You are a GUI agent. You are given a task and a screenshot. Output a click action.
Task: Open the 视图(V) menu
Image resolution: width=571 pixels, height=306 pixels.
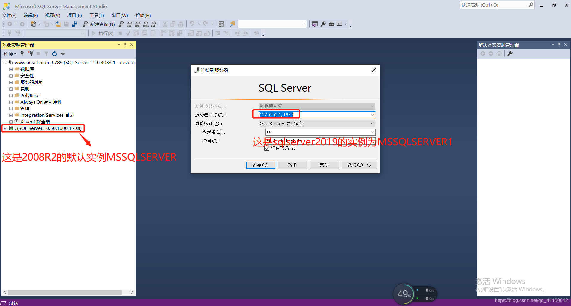point(52,15)
